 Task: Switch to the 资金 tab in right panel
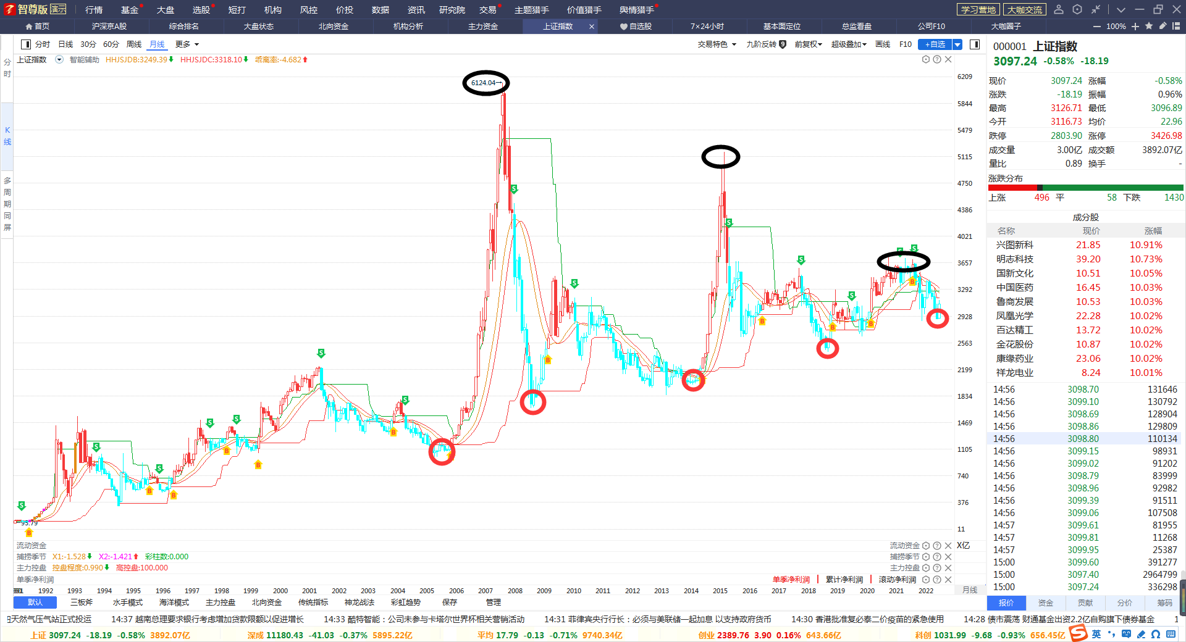tap(1046, 602)
